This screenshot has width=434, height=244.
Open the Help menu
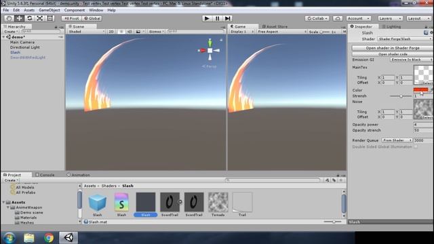111,10
